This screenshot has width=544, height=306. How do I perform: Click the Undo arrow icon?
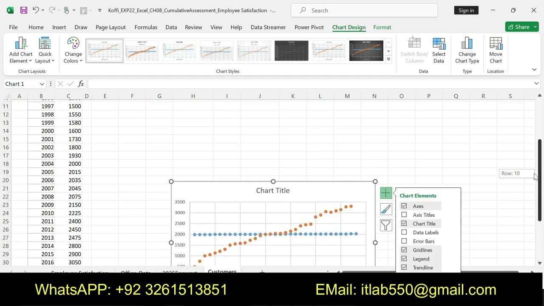(36, 10)
